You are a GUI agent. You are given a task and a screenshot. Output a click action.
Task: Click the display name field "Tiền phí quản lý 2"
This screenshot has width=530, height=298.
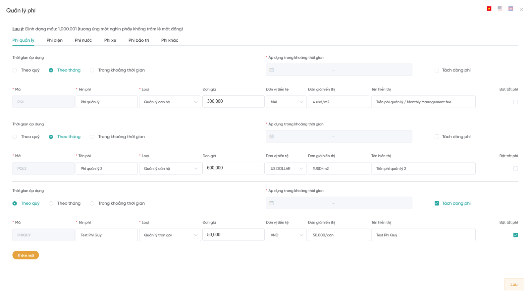(x=423, y=169)
